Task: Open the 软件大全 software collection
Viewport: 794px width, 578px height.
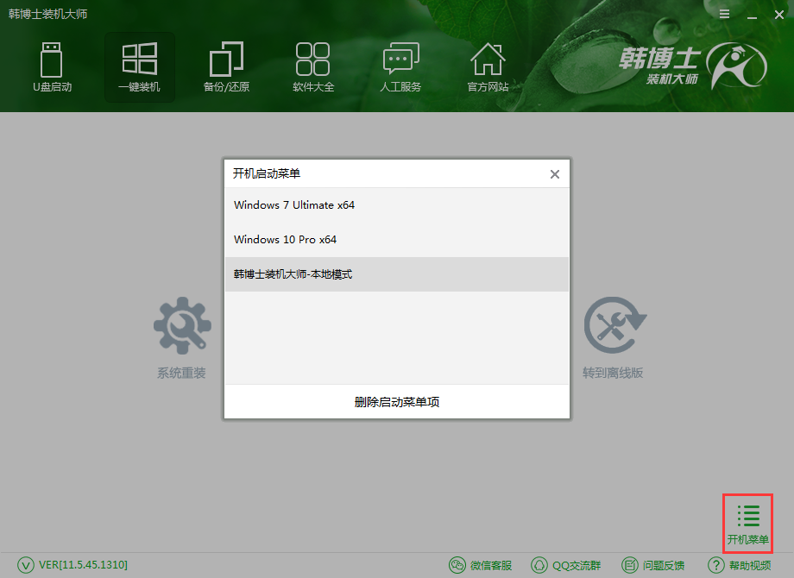Action: click(312, 67)
